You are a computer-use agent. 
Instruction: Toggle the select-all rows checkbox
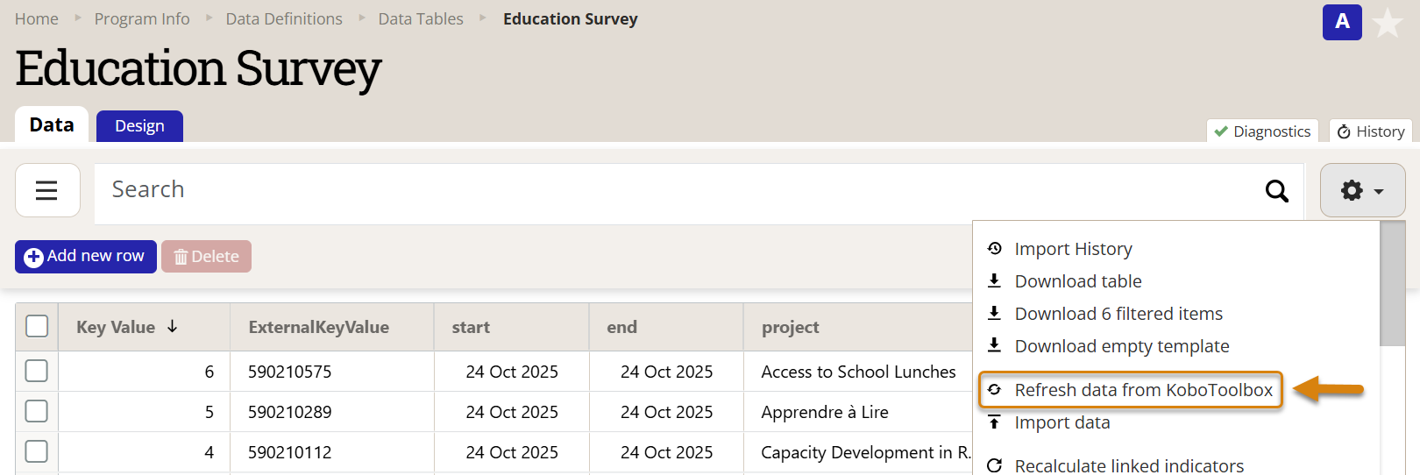coord(37,326)
